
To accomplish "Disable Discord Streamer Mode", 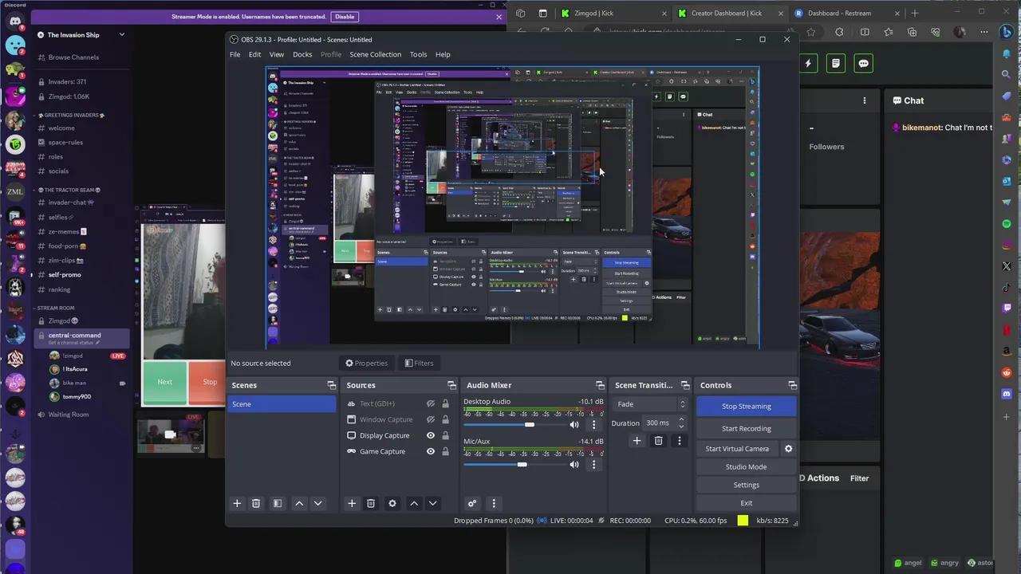I will (345, 17).
